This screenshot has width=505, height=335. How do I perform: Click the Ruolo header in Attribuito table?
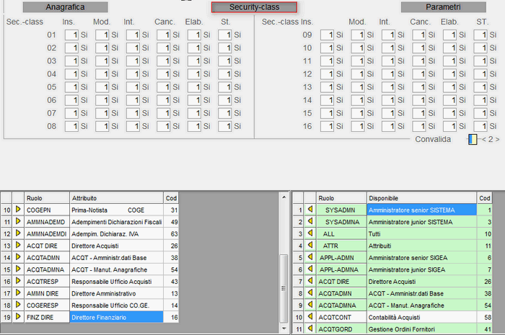[47, 198]
